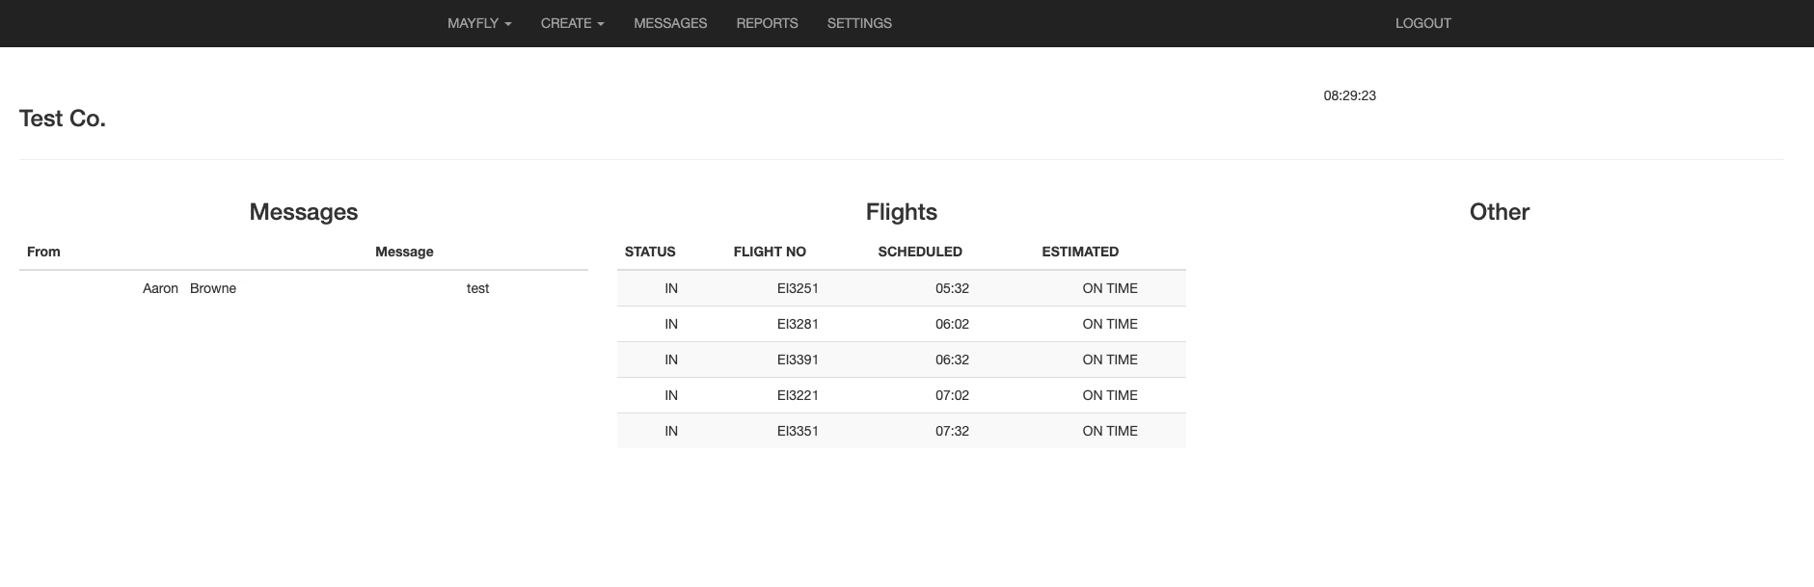
Task: Go to the MESSAGES page
Action: pos(670,23)
